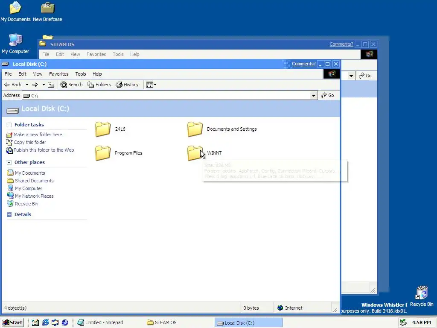This screenshot has height=328, width=437.
Task: Click the Start button
Action: [12, 323]
